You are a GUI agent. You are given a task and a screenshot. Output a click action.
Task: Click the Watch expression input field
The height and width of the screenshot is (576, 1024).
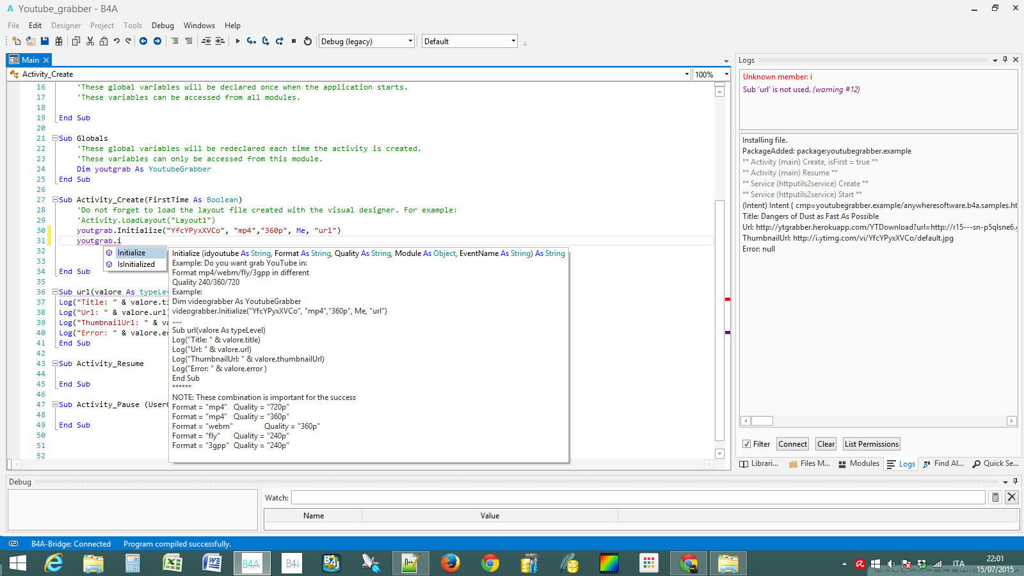pos(638,497)
